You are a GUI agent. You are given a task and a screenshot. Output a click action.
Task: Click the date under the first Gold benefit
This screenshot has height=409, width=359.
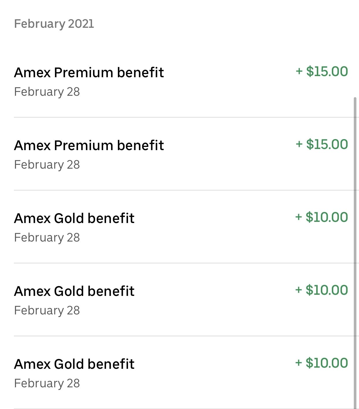47,238
